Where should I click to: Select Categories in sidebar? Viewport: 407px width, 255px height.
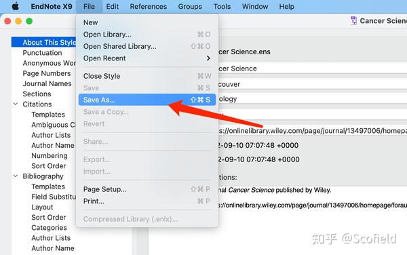[49, 227]
